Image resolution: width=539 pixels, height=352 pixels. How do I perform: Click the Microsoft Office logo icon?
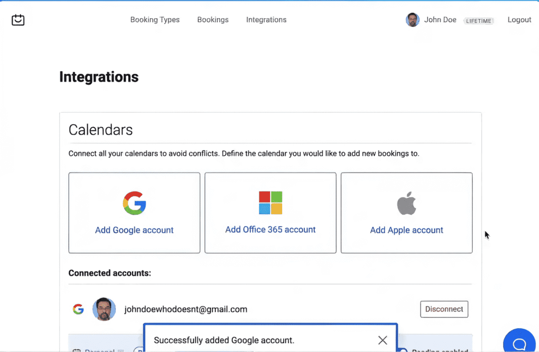click(x=271, y=203)
